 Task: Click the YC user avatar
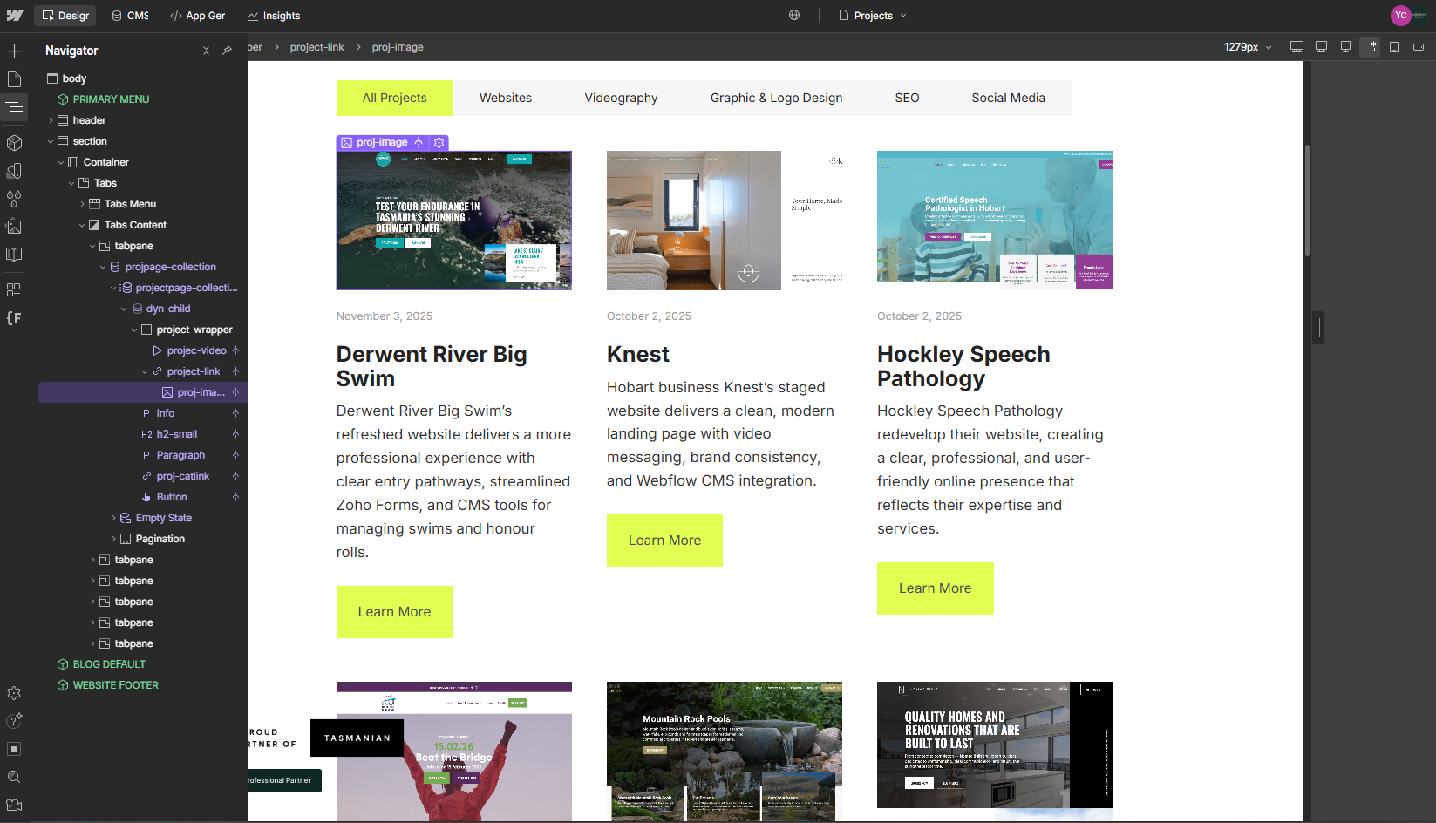tap(1400, 15)
